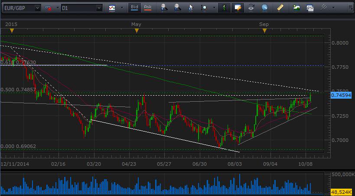Viewport: 355px width, 196px height.
Task: Open the EUR/GBP symbol dropdown
Action: point(21,8)
